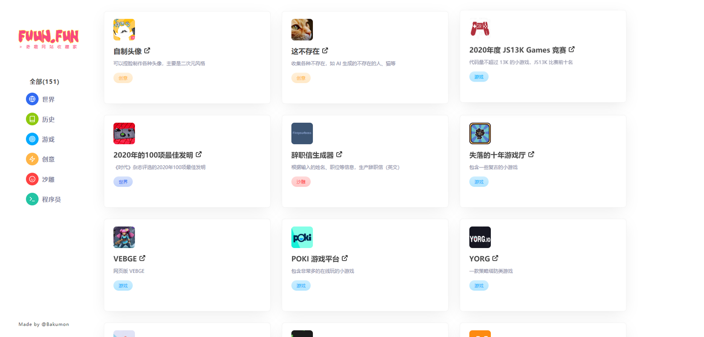Click the 游戏 tag on YORG card
704x337 pixels.
click(479, 285)
